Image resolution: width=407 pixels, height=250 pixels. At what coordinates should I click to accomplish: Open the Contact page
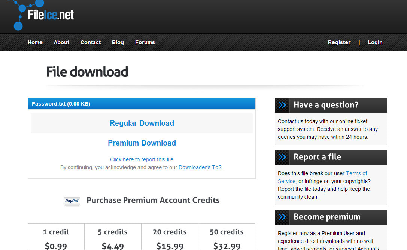click(91, 42)
